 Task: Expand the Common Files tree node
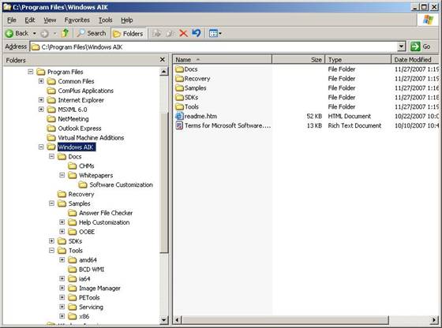pos(41,81)
